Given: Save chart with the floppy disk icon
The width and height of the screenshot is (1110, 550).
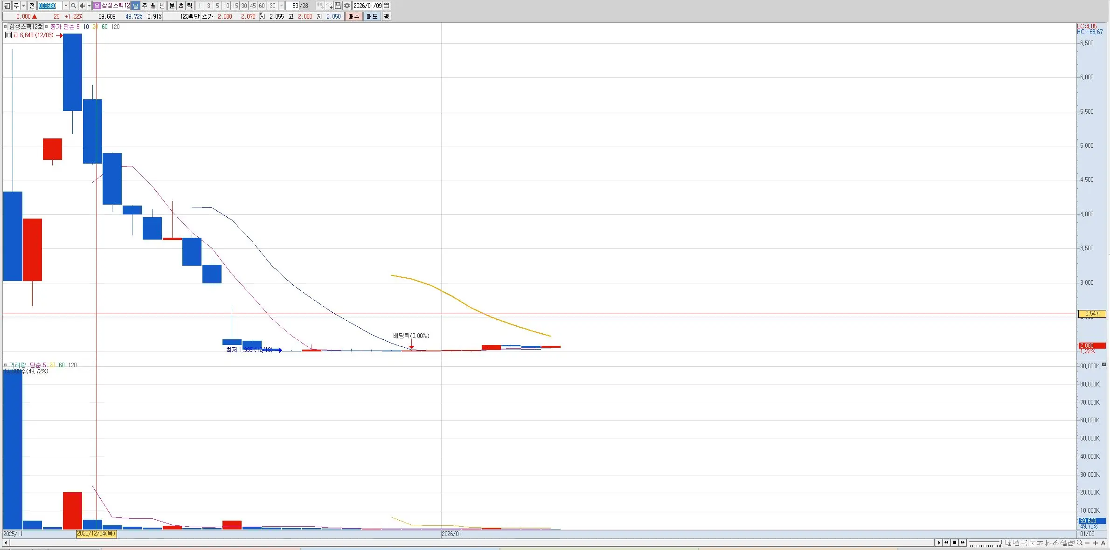Looking at the screenshot, I should pyautogui.click(x=338, y=6).
